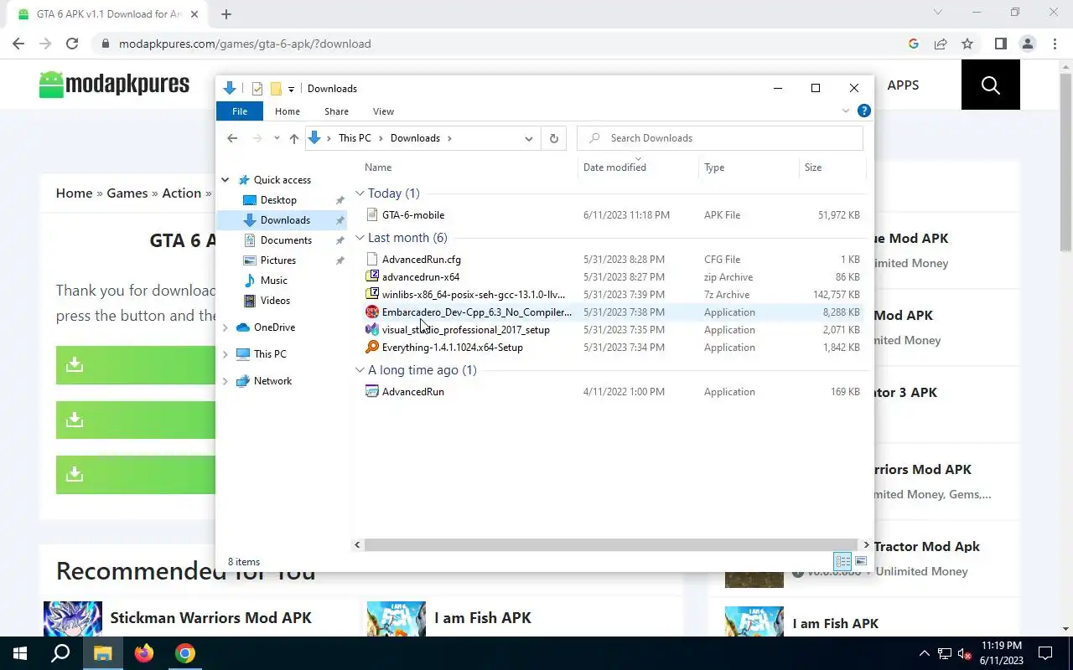Collapse the Last month file group
The width and height of the screenshot is (1073, 670).
[x=360, y=238]
